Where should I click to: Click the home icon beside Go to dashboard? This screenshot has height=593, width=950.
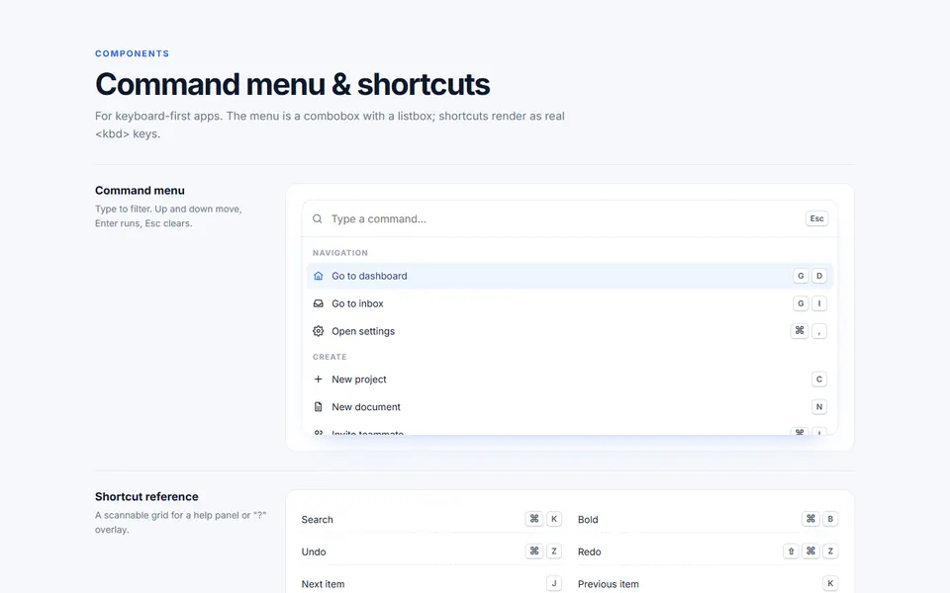point(318,276)
